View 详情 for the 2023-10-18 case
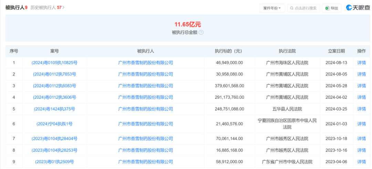Screen dimensions: 372x169 (x=361, y=138)
